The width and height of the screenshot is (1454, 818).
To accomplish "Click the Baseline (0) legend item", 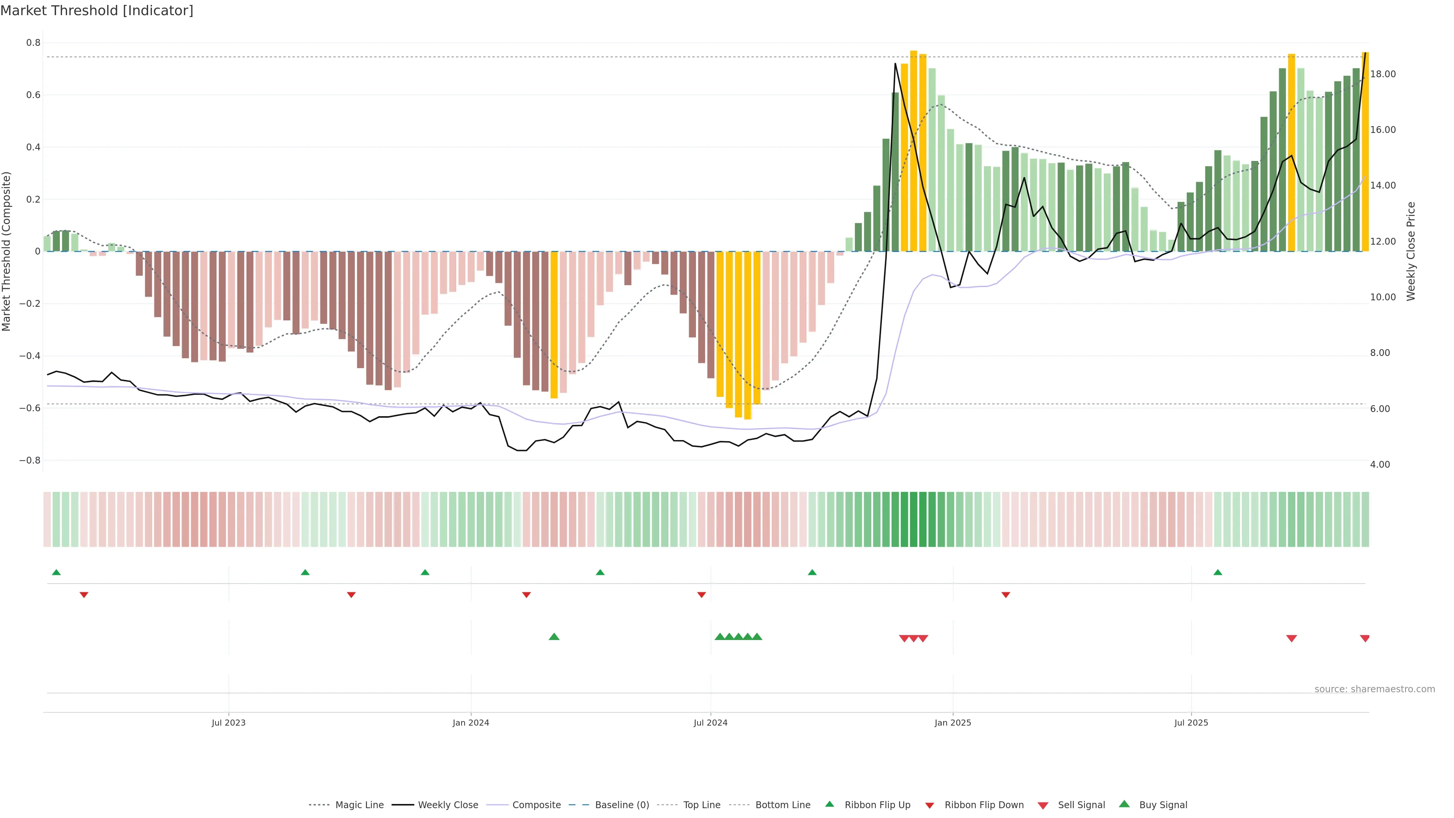I will 621,805.
